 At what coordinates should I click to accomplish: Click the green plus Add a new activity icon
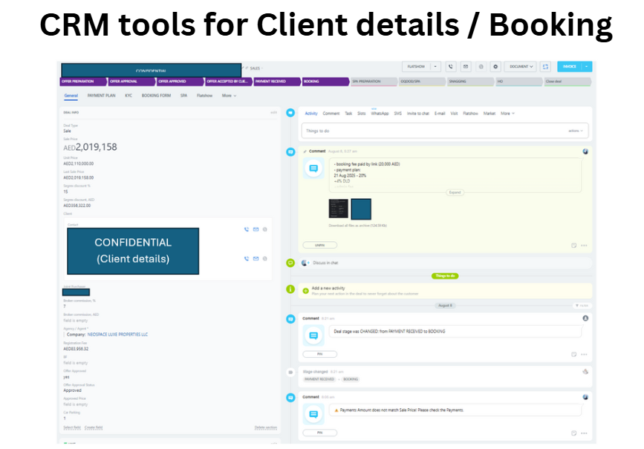pyautogui.click(x=290, y=289)
